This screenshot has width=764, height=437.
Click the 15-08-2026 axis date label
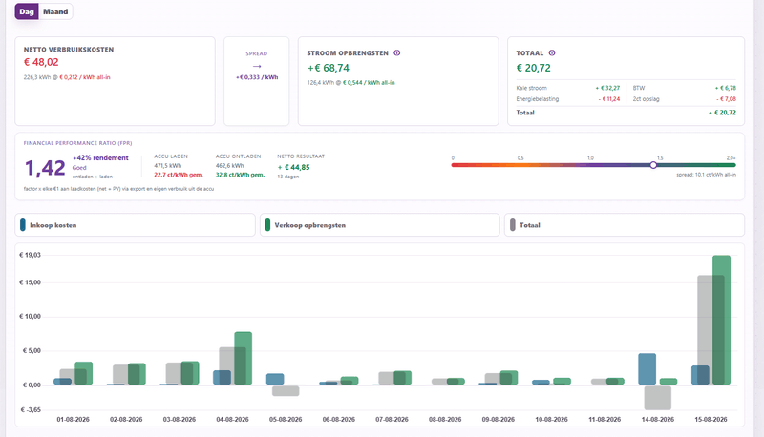click(x=711, y=420)
